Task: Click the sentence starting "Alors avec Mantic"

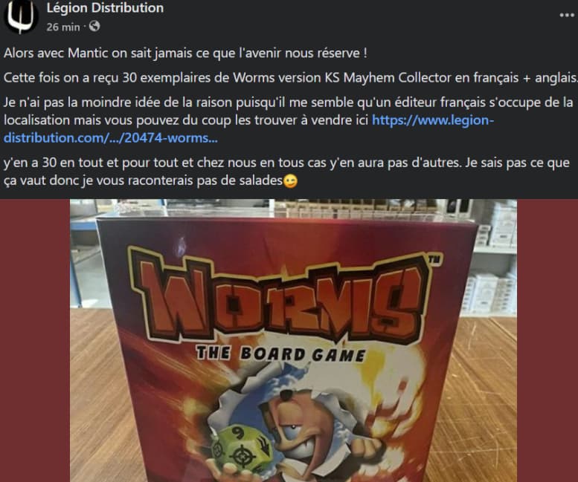Action: click(185, 53)
